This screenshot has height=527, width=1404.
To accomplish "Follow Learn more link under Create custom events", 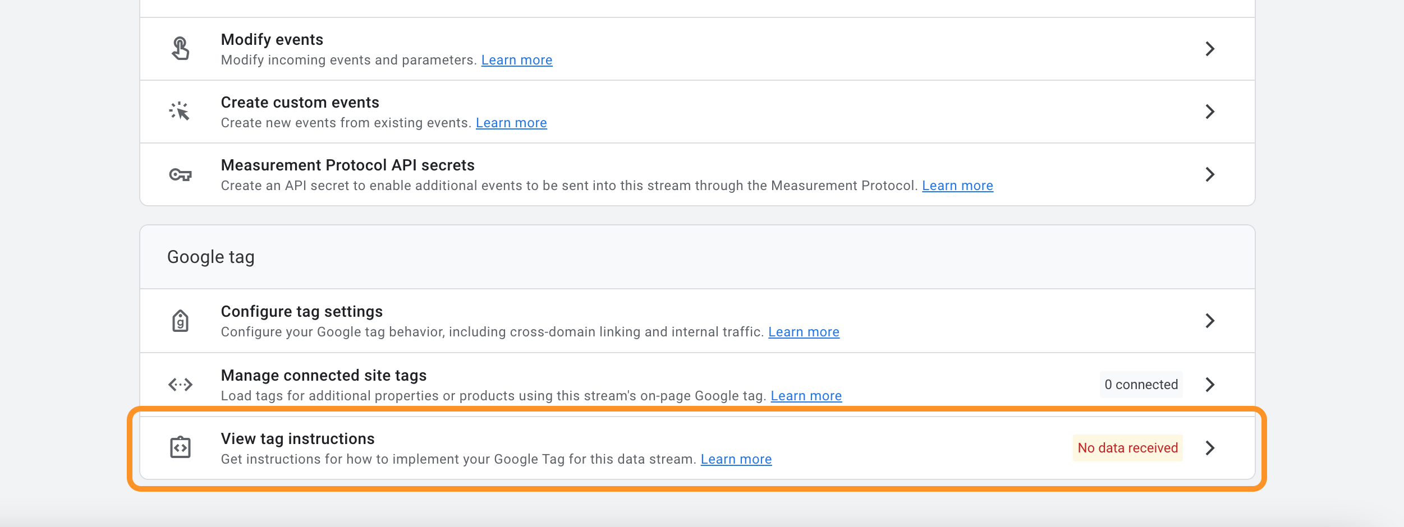I will point(511,123).
